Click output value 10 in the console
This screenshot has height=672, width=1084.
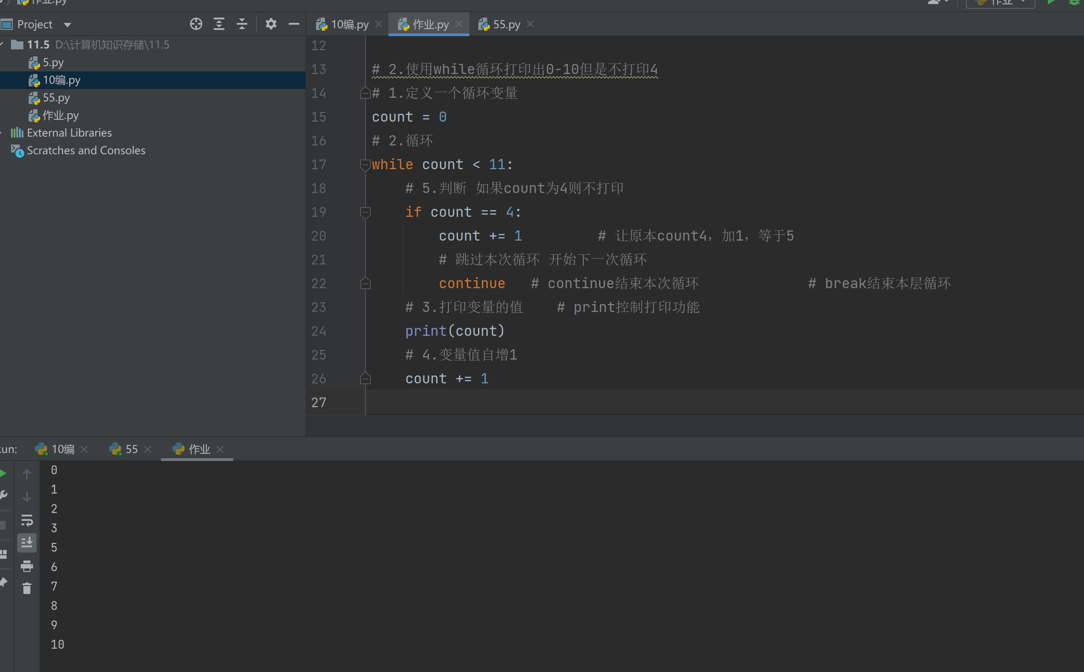pyautogui.click(x=57, y=644)
